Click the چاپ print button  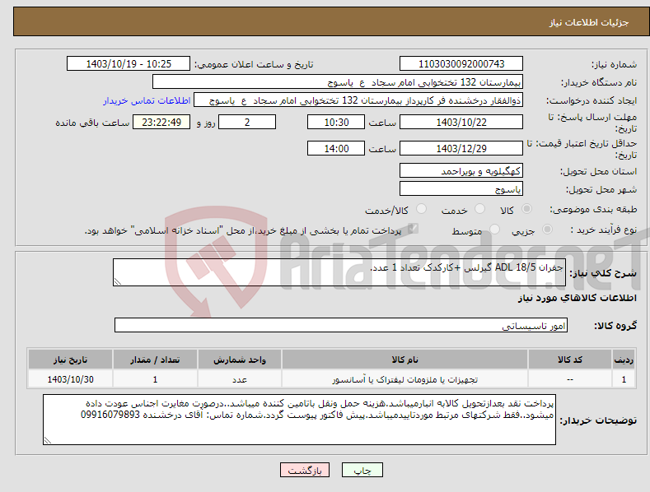[362, 470]
